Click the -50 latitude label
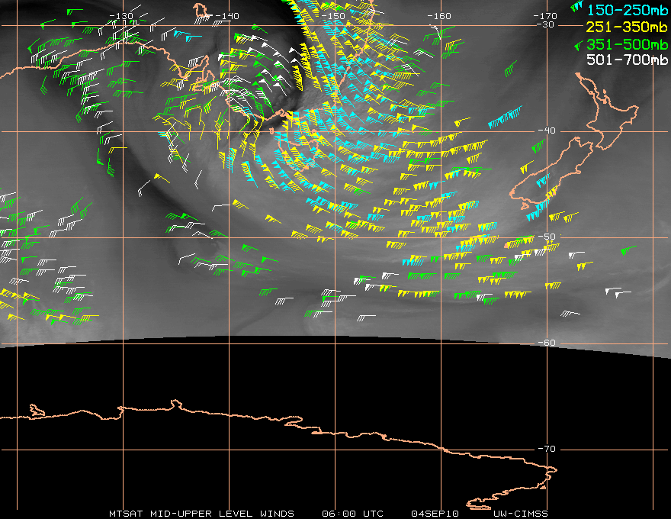671x519 pixels. (547, 237)
